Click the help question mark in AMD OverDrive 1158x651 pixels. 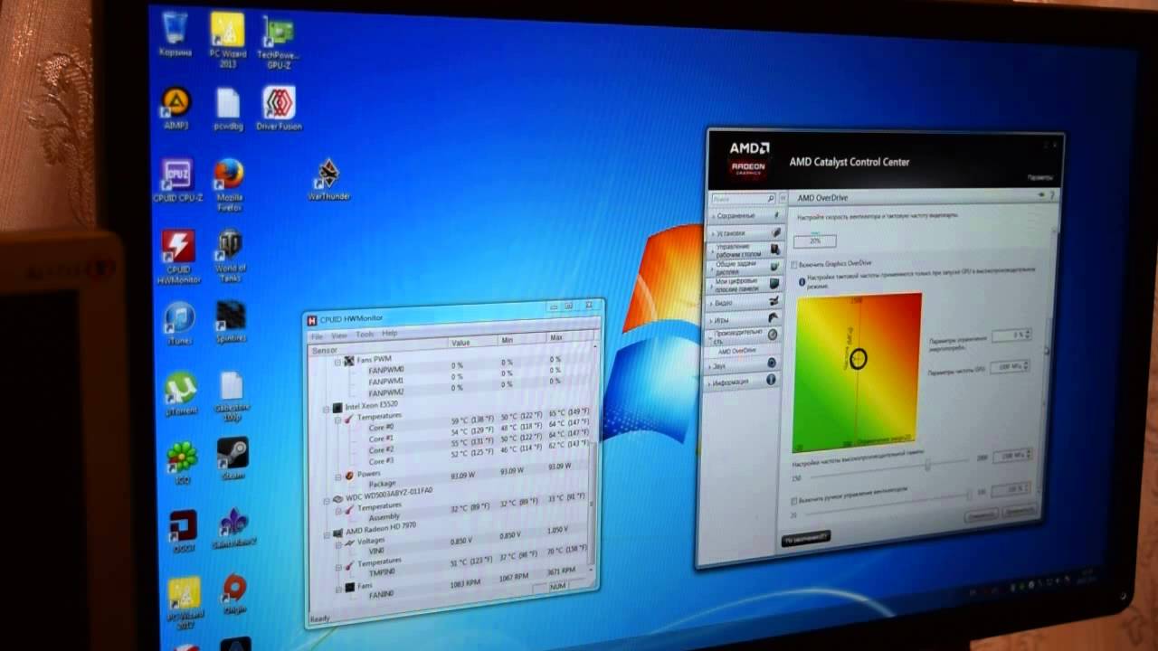(x=1051, y=195)
